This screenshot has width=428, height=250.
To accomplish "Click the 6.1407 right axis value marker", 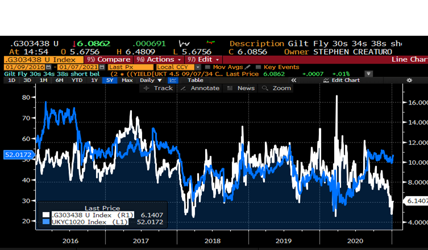I will coord(416,201).
